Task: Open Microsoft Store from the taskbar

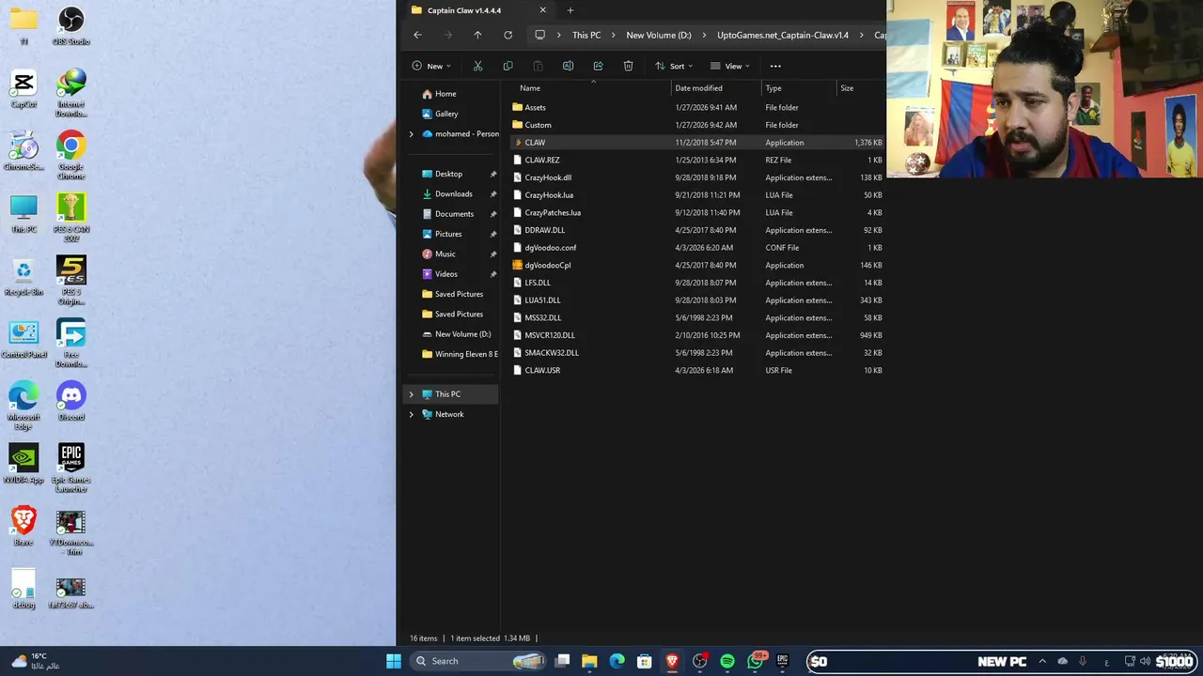Action: tap(645, 661)
